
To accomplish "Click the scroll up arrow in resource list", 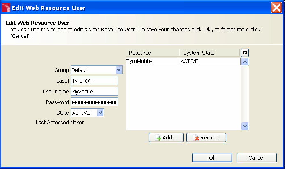I will click(245, 62).
